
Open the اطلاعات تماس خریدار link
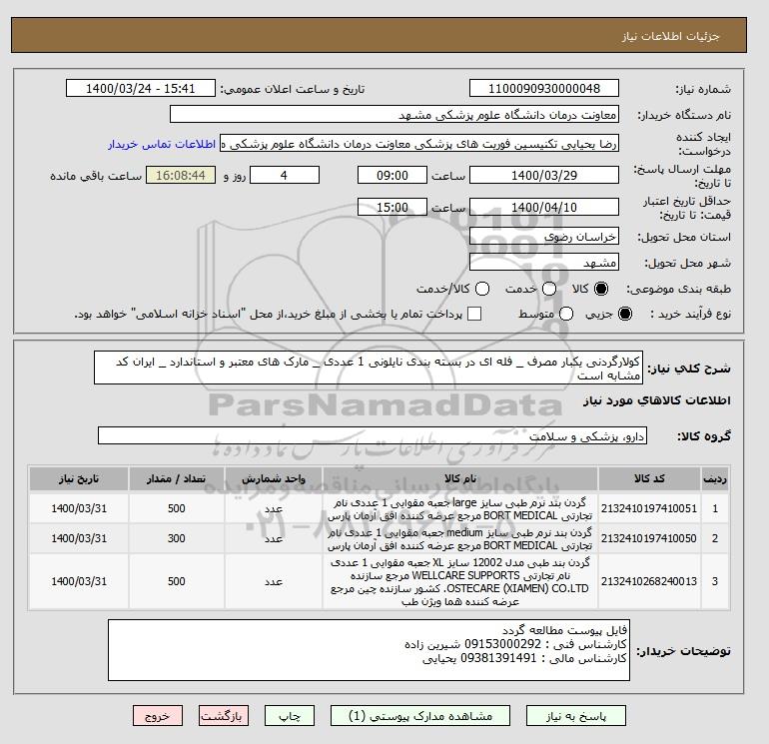pos(162,145)
